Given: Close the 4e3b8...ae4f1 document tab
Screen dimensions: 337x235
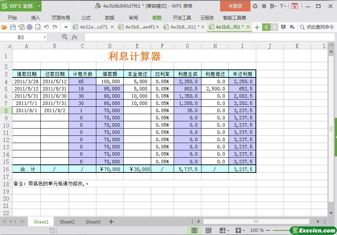Looking at the screenshot, I should (x=158, y=27).
